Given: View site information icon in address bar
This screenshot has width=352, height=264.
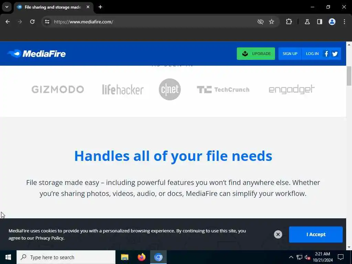Looking at the screenshot, I should (x=47, y=22).
